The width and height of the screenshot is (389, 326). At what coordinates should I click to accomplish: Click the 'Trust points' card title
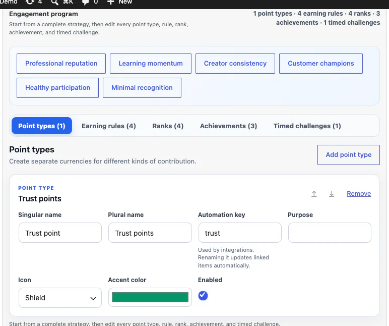[x=40, y=198]
